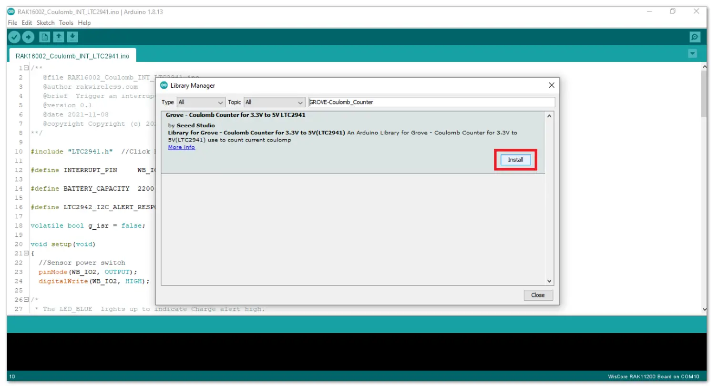Image resolution: width=718 pixels, height=386 pixels.
Task: Click '#define INTERRUPT_PIN' line in editor
Action: (x=92, y=170)
